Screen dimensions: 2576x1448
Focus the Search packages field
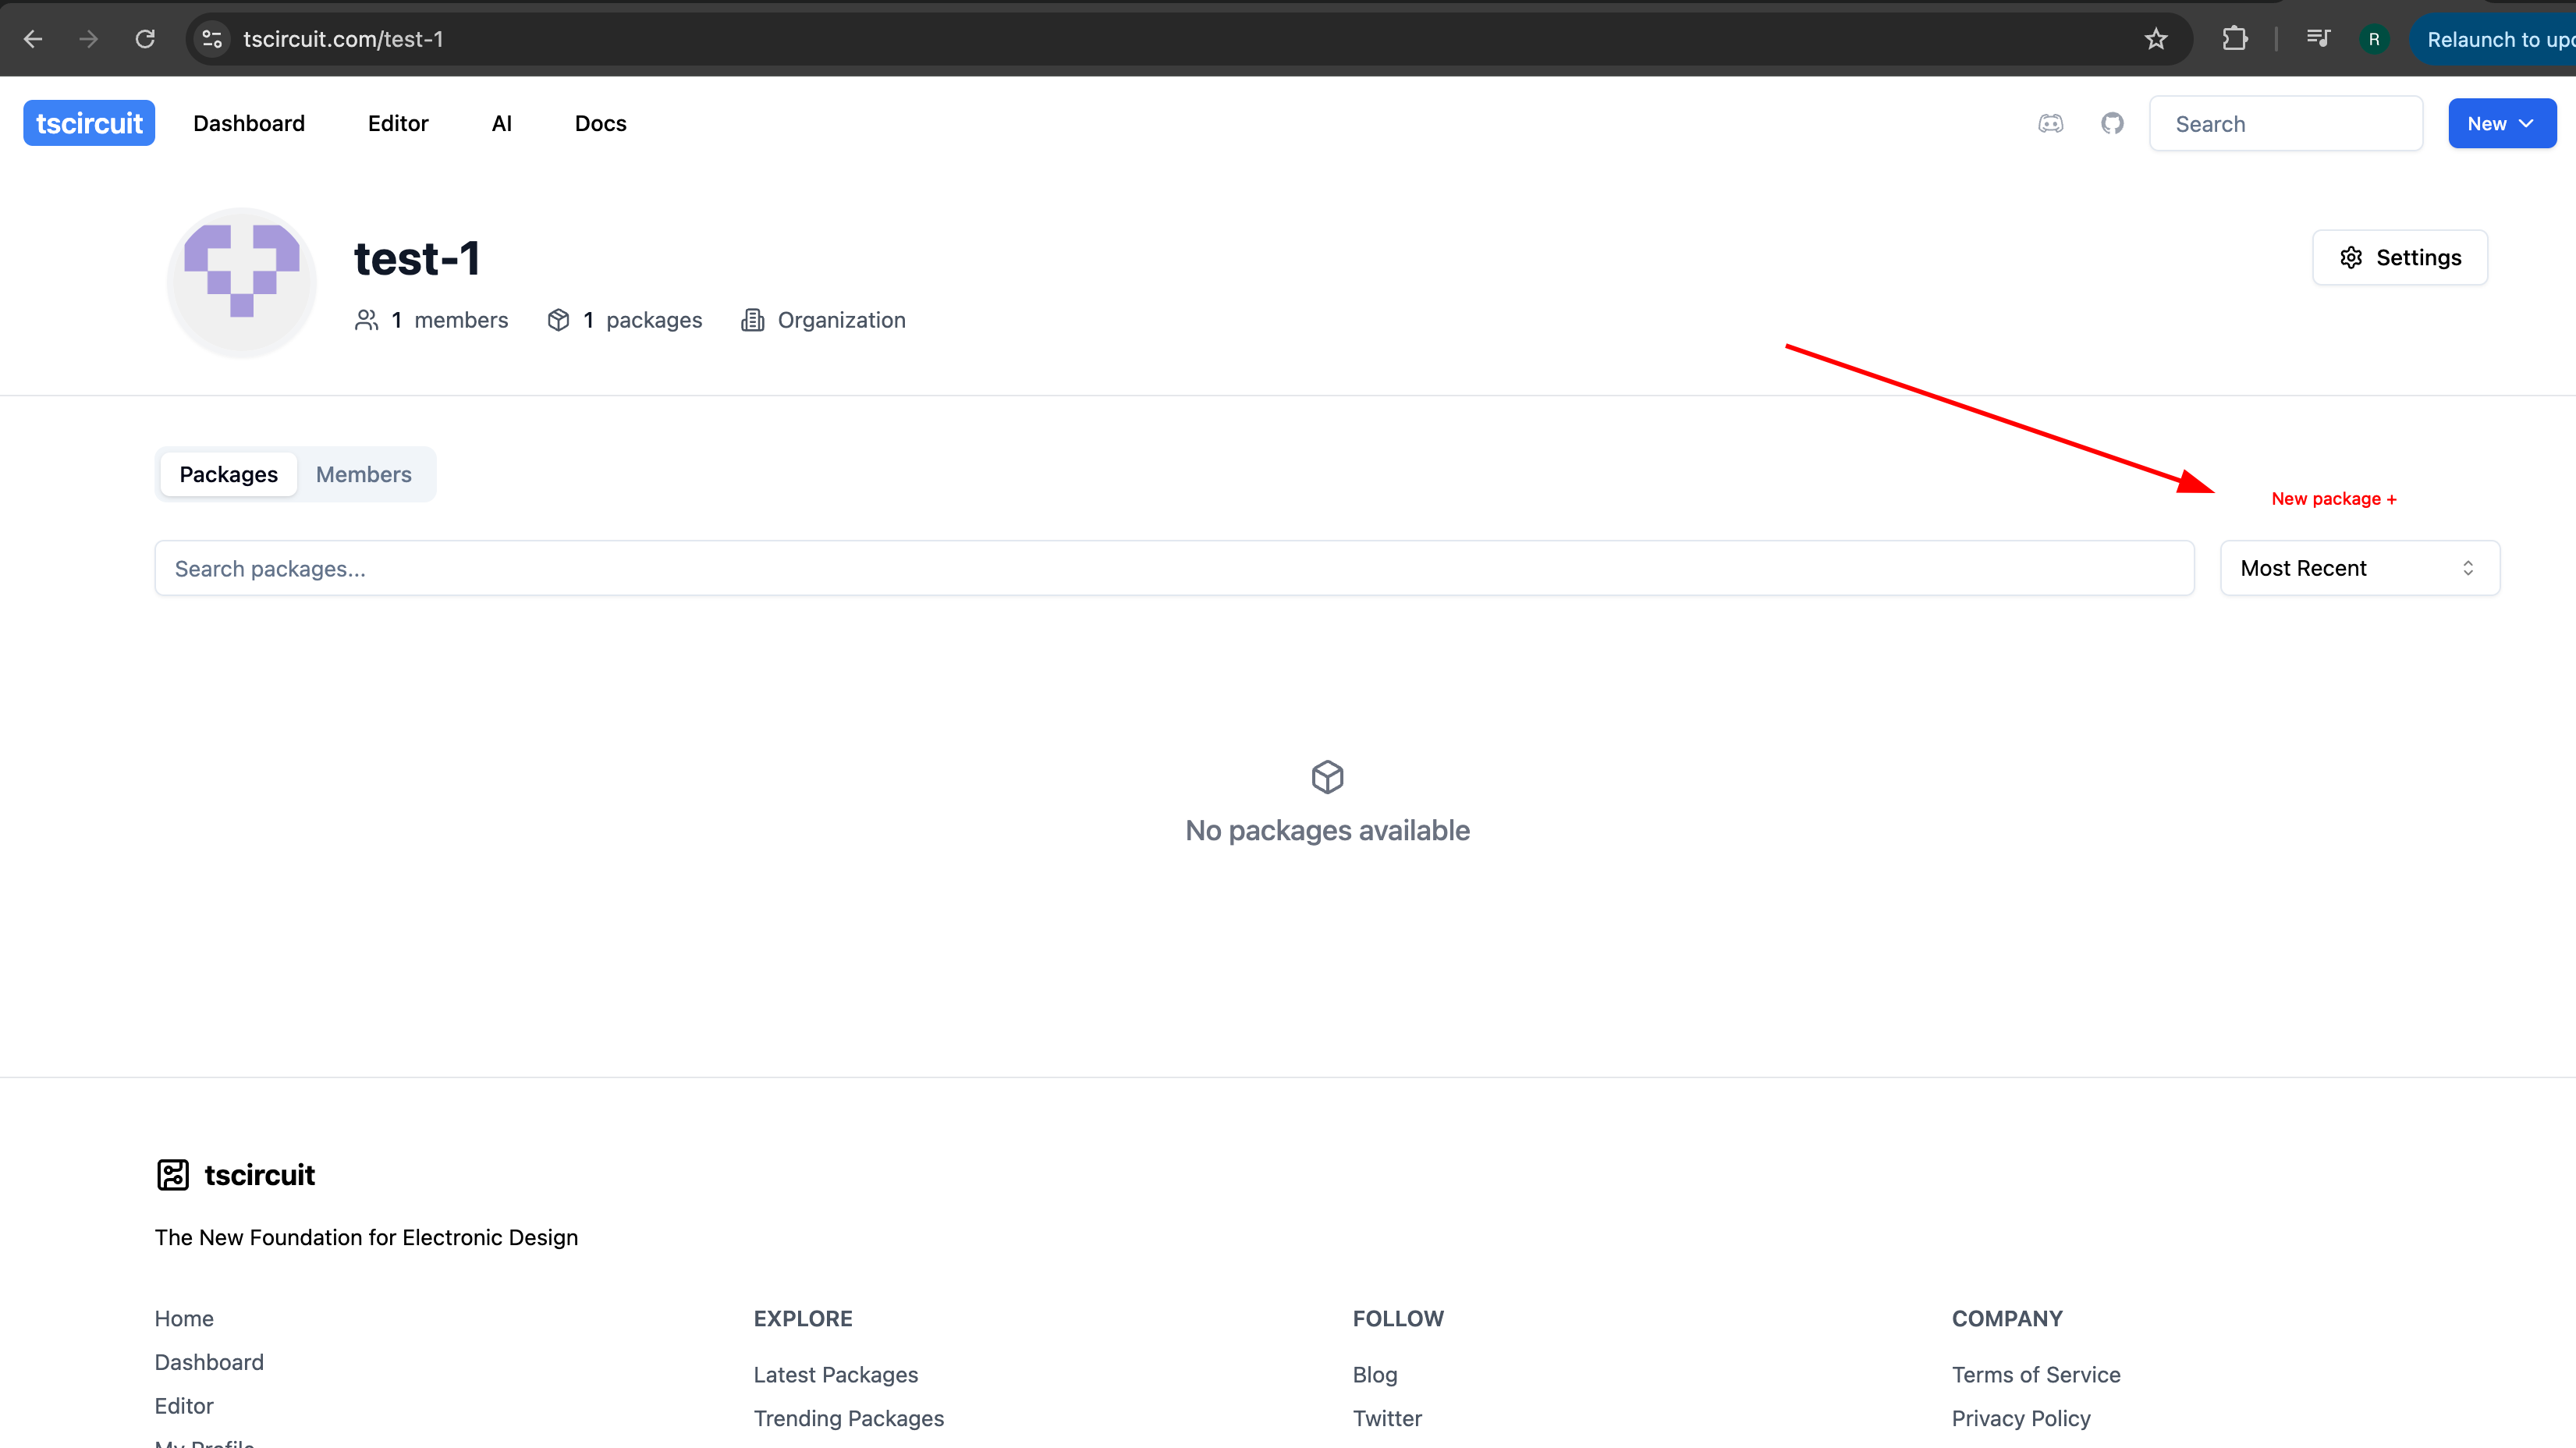(x=1173, y=568)
